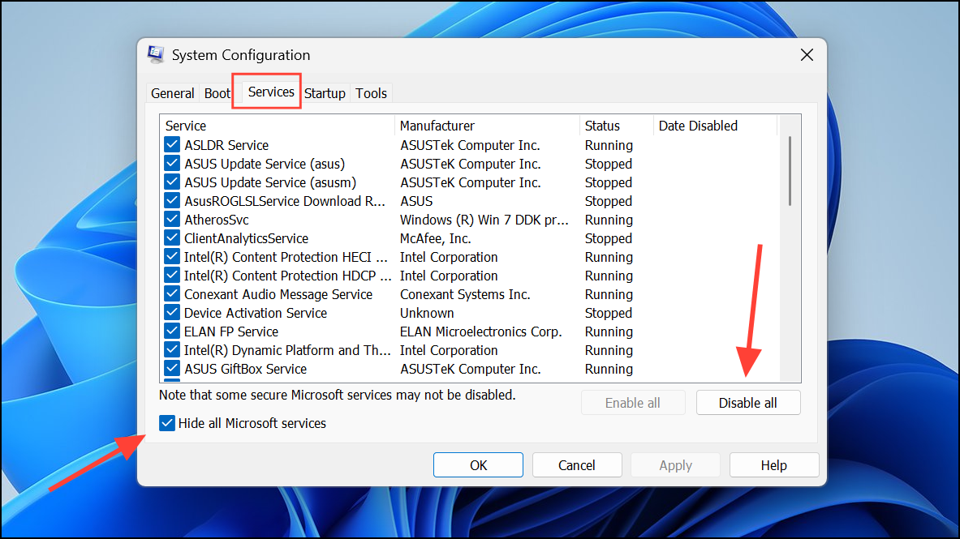Open the Startup tab
The height and width of the screenshot is (539, 960).
point(325,93)
